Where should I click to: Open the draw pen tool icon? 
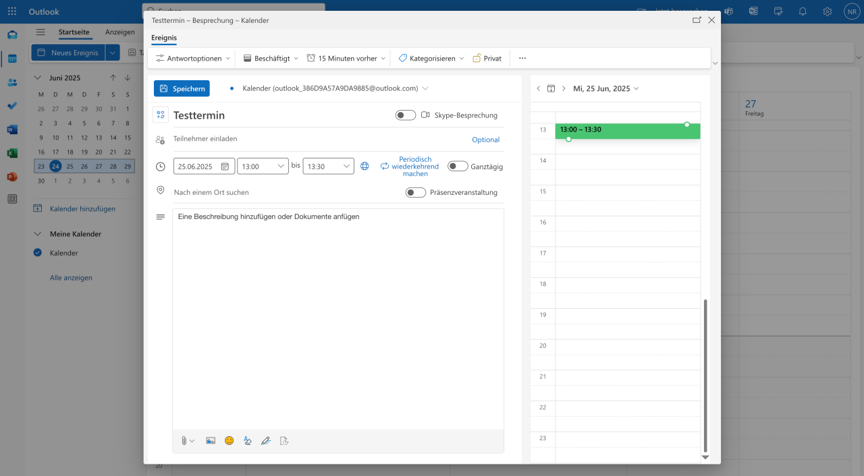(266, 441)
